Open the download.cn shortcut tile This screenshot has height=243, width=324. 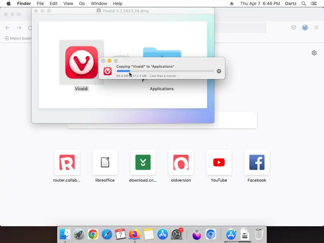pos(143,162)
